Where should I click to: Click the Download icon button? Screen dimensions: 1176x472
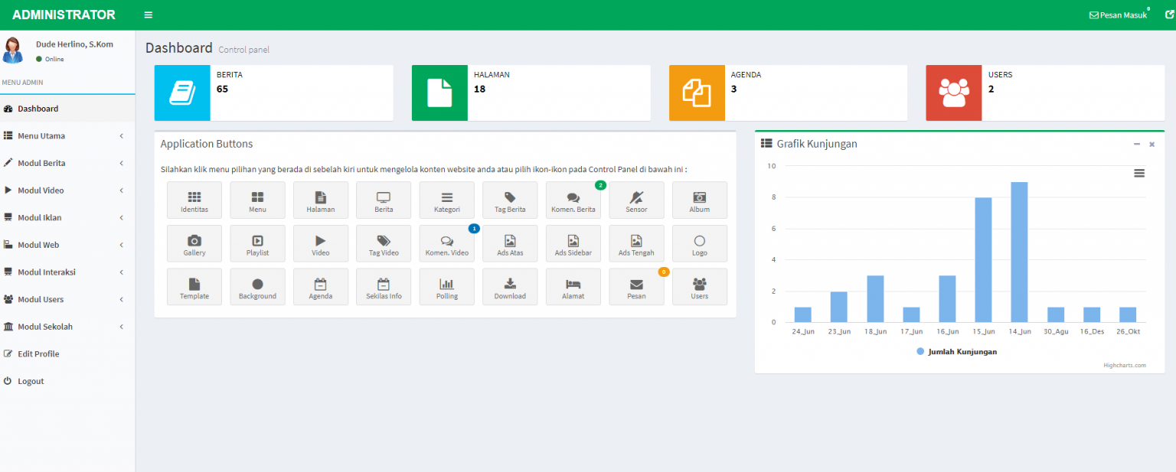point(510,288)
